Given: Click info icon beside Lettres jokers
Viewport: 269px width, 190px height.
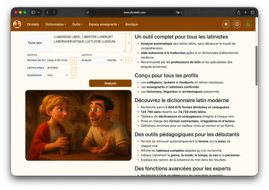Looking at the screenshot, I should point(74,68).
